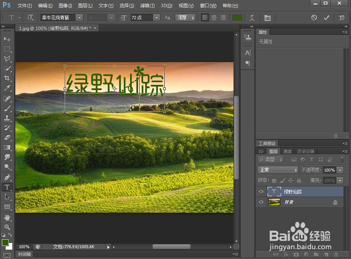Commit the text edits with checkmark
The height and width of the screenshot is (259, 351).
pos(326,18)
